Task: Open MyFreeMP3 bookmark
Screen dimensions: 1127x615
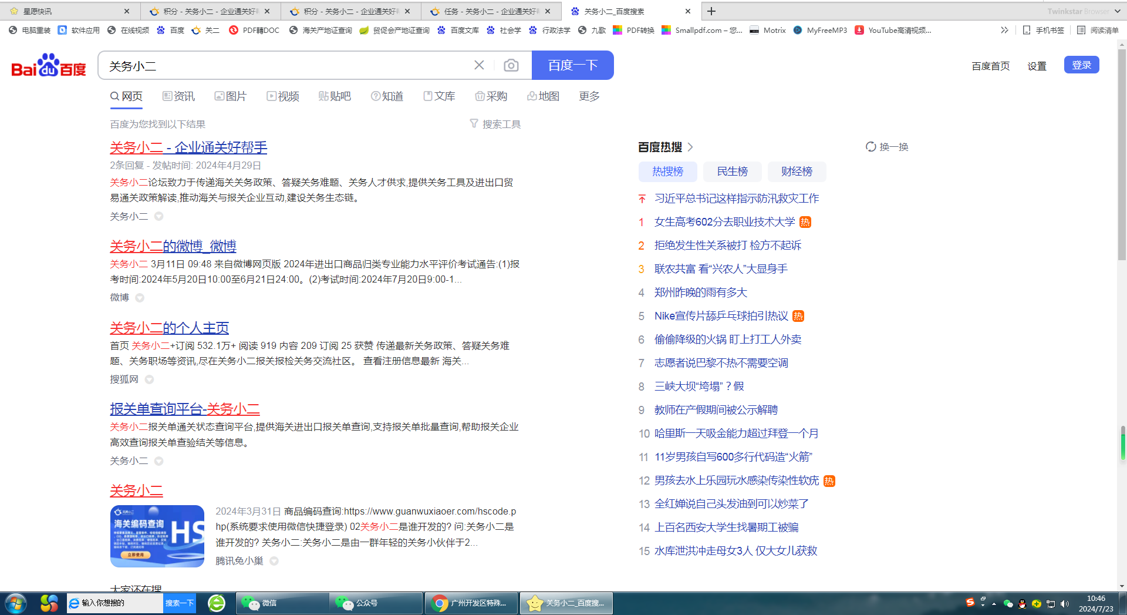Action: pyautogui.click(x=820, y=30)
